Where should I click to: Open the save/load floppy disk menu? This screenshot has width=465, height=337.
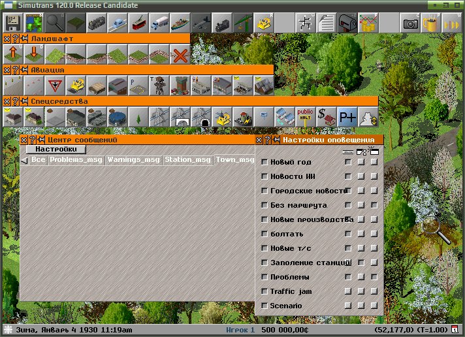tap(13, 23)
